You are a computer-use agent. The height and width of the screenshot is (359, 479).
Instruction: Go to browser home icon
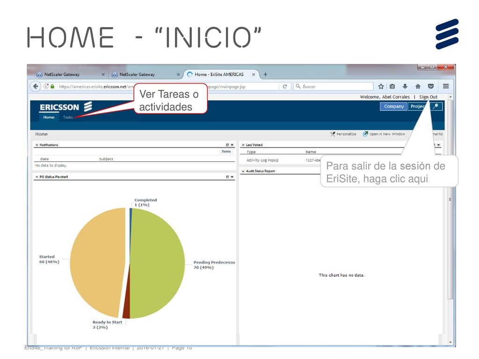(418, 86)
